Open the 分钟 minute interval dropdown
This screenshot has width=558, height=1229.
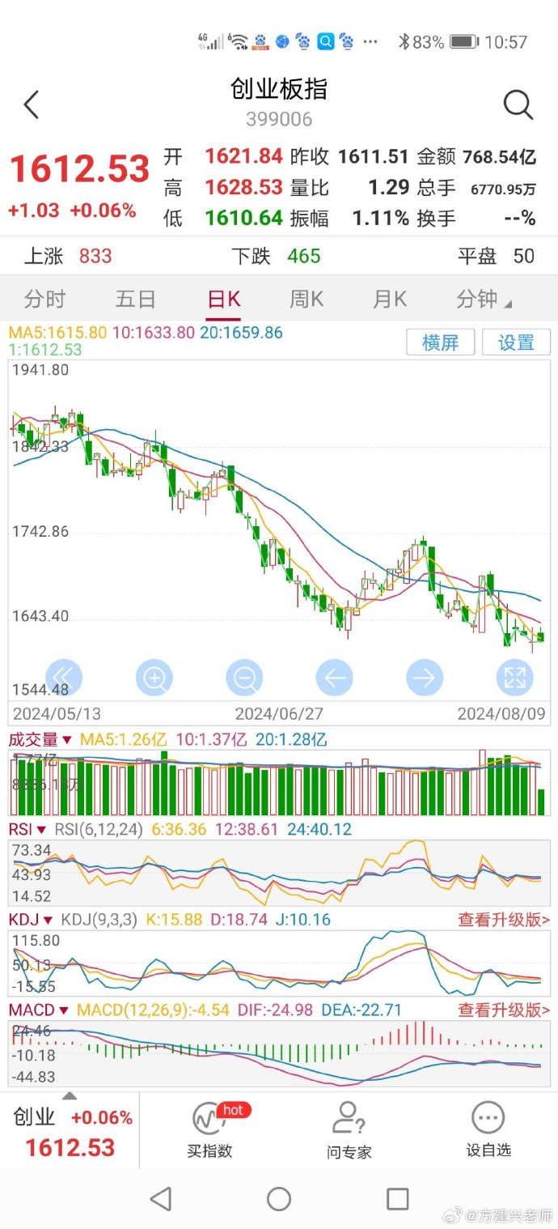[x=484, y=300]
